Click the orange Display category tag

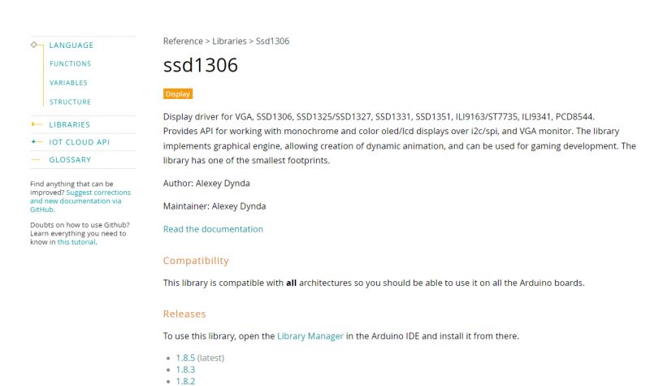tap(178, 94)
